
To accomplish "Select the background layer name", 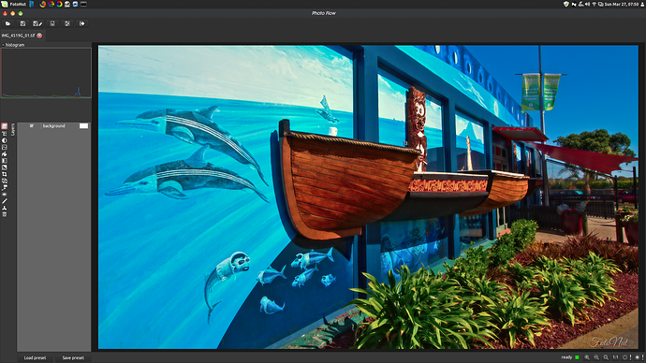I will 54,126.
